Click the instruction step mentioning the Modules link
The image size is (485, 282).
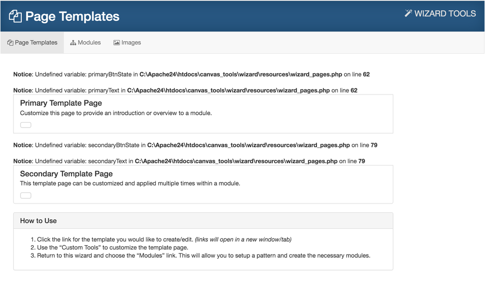203,255
